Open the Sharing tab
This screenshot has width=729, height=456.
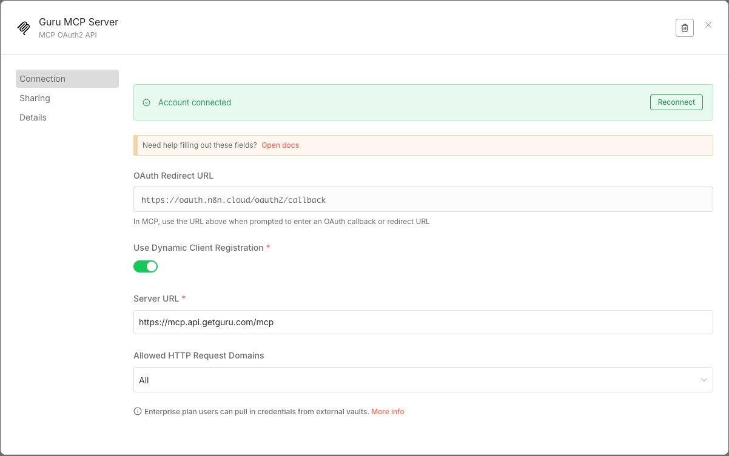point(67,98)
